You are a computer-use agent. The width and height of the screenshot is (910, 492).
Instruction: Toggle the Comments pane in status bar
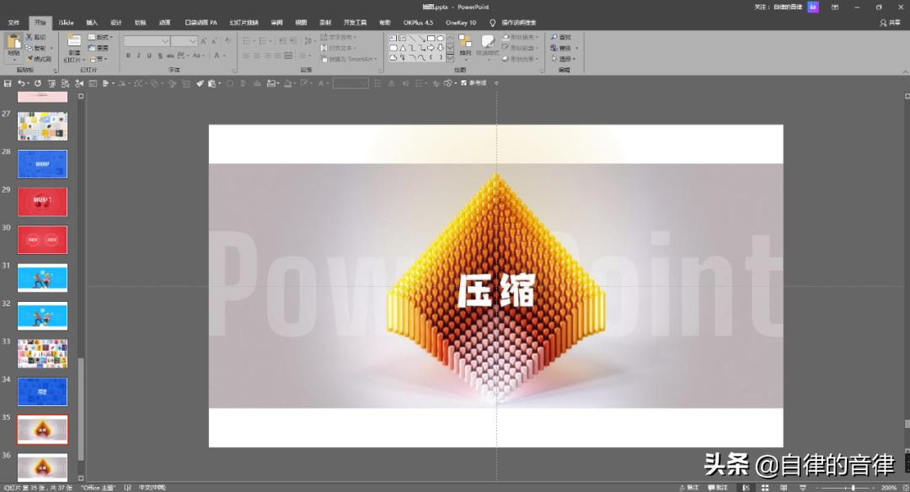point(718,488)
